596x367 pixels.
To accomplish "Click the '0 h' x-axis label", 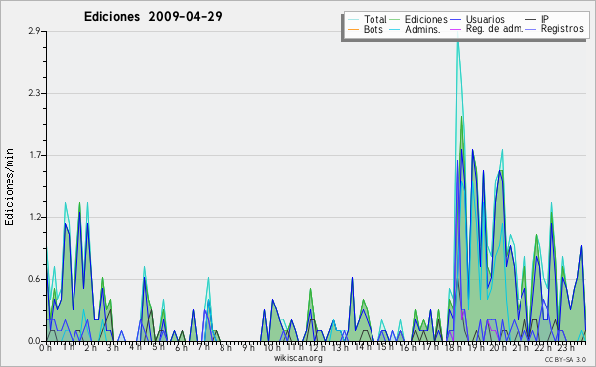I will [46, 348].
